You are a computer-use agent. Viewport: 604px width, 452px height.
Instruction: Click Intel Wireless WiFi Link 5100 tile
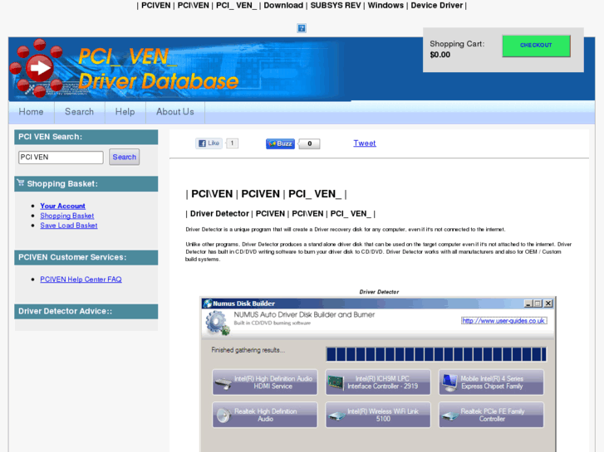pyautogui.click(x=378, y=415)
